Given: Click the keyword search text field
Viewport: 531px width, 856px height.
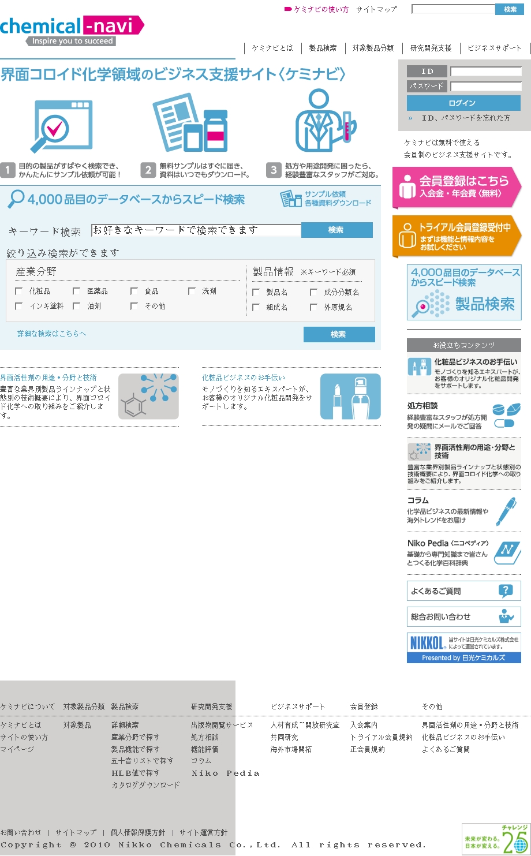Looking at the screenshot, I should [x=196, y=230].
